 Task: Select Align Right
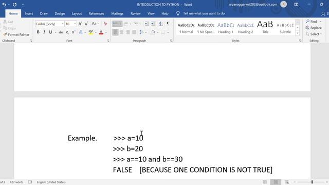point(128,32)
